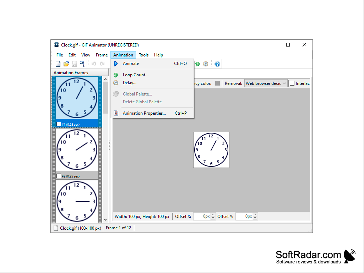Viewport: 364px width, 273px height.
Task: Click the Undo arrow in toolbar
Action: pyautogui.click(x=94, y=64)
